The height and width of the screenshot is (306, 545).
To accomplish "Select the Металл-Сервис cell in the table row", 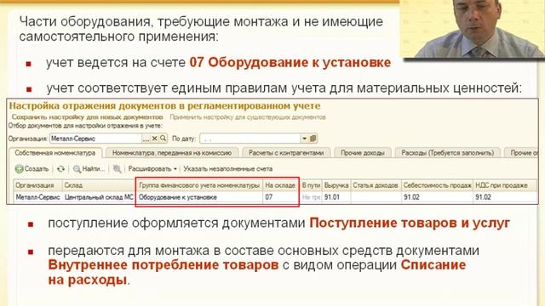I will click(37, 197).
